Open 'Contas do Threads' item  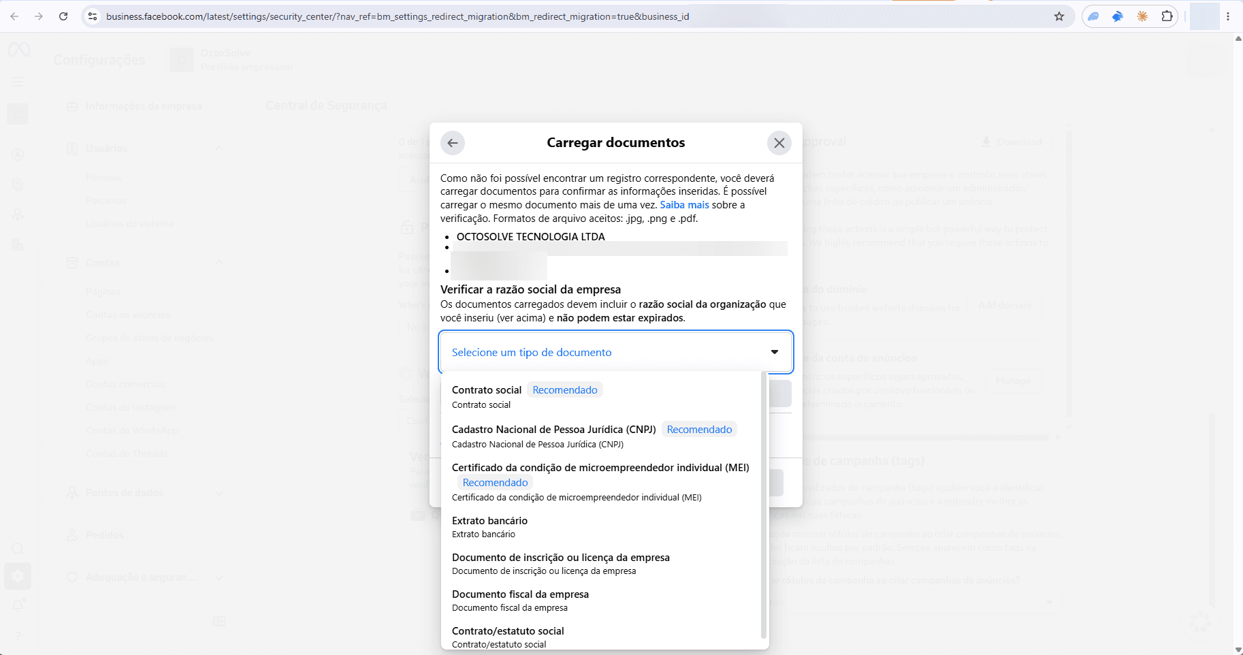(127, 453)
